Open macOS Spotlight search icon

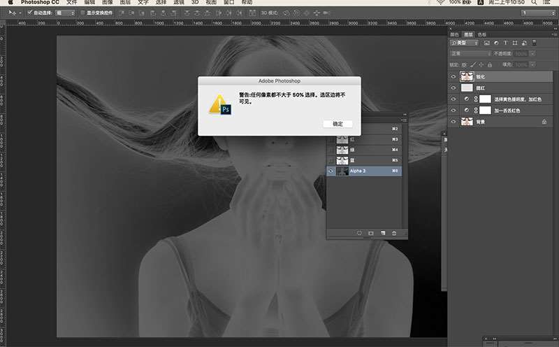point(534,2)
